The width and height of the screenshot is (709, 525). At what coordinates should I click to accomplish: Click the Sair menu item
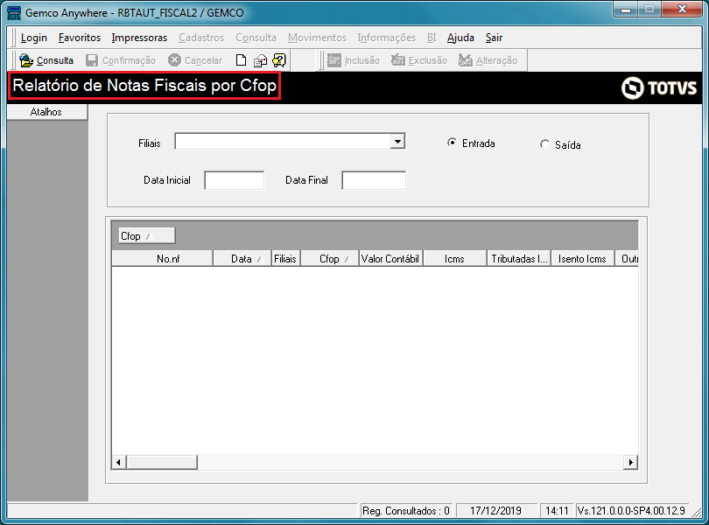tap(494, 38)
